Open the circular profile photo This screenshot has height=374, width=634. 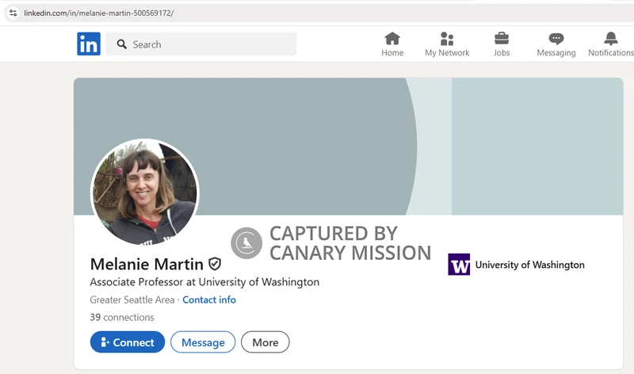tap(144, 193)
